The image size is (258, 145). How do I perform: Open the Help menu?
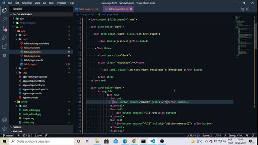pos(71,3)
